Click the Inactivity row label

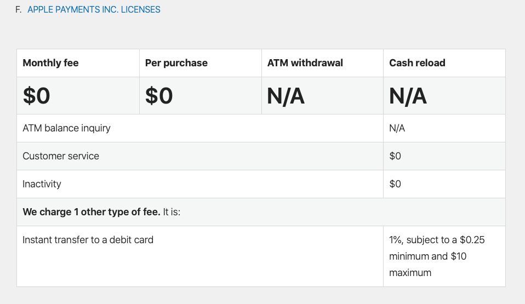click(42, 184)
